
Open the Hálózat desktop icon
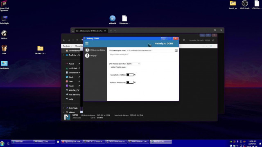click(4, 34)
